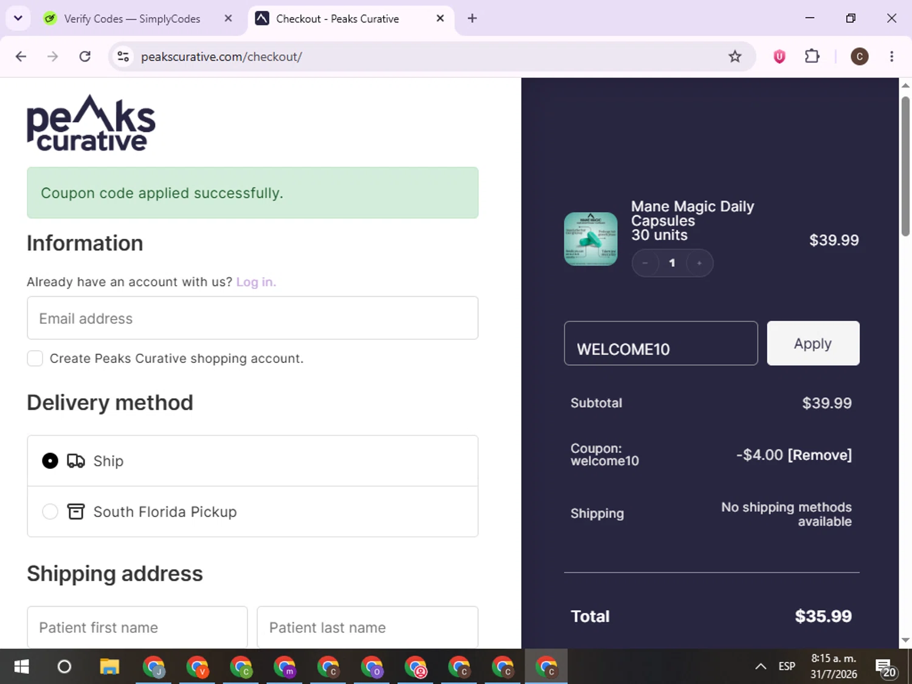This screenshot has height=684, width=912.
Task: Open the Windows Start menu
Action: (x=21, y=667)
